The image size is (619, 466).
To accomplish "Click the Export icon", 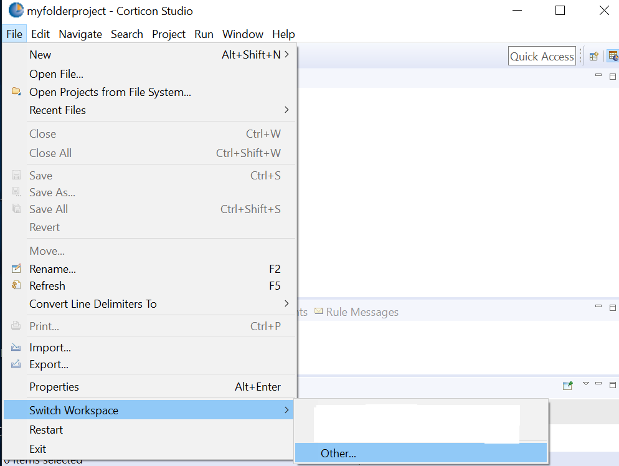I will [x=16, y=364].
